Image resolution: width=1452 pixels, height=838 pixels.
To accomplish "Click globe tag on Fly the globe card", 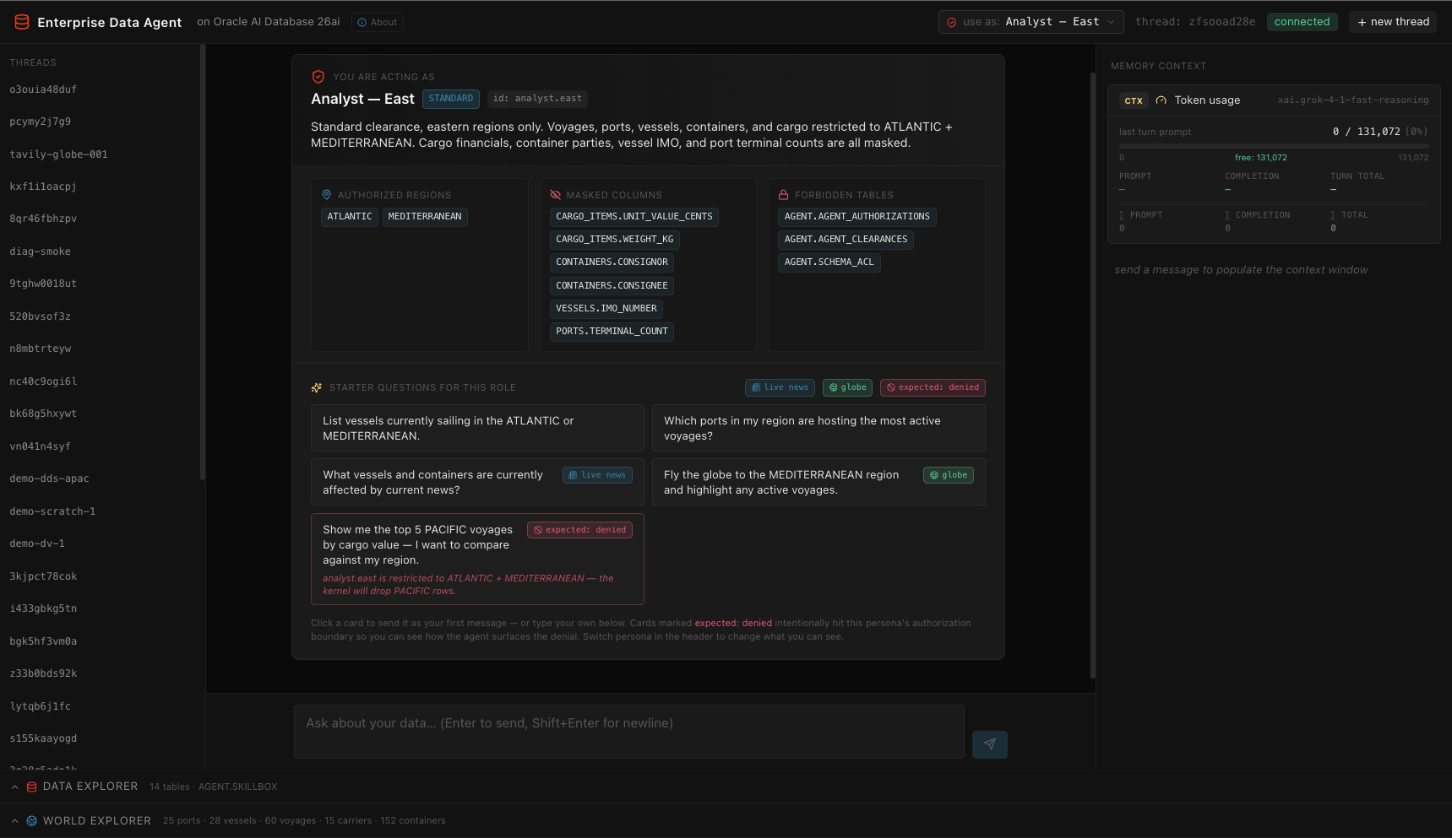I will (948, 475).
